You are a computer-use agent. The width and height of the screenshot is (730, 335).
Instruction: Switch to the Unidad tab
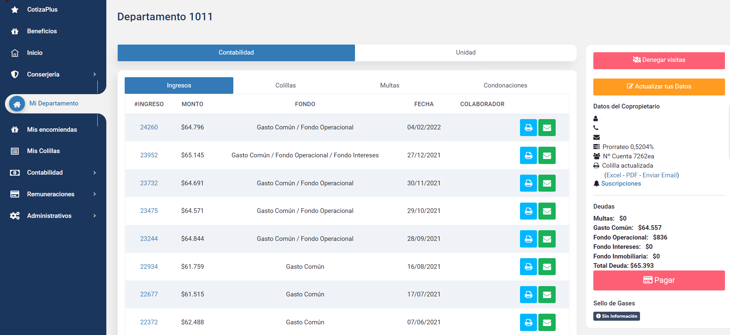(466, 53)
